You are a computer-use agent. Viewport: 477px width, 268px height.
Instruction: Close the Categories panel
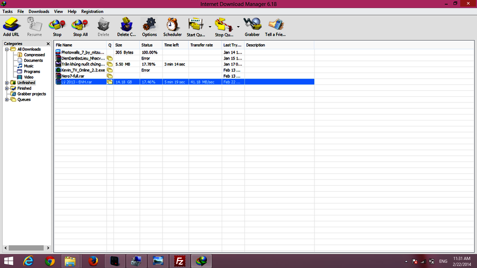(48, 44)
